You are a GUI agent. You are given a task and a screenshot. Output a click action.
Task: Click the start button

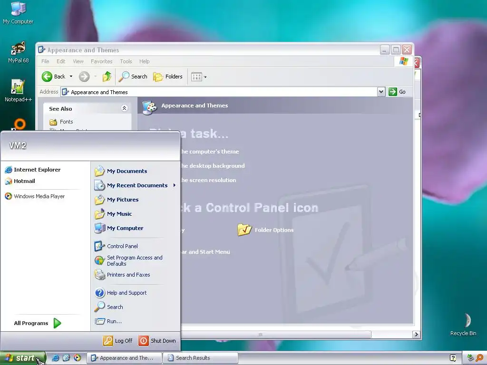pyautogui.click(x=23, y=358)
